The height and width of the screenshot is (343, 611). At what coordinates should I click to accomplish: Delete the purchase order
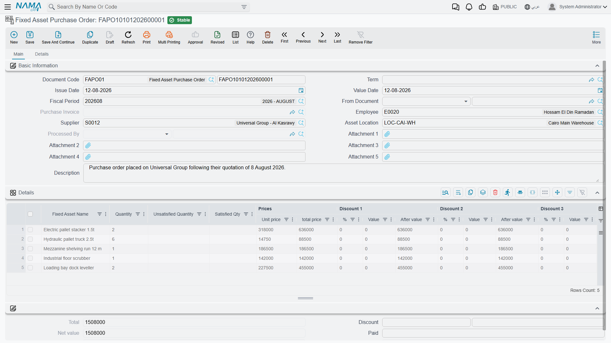click(x=268, y=37)
